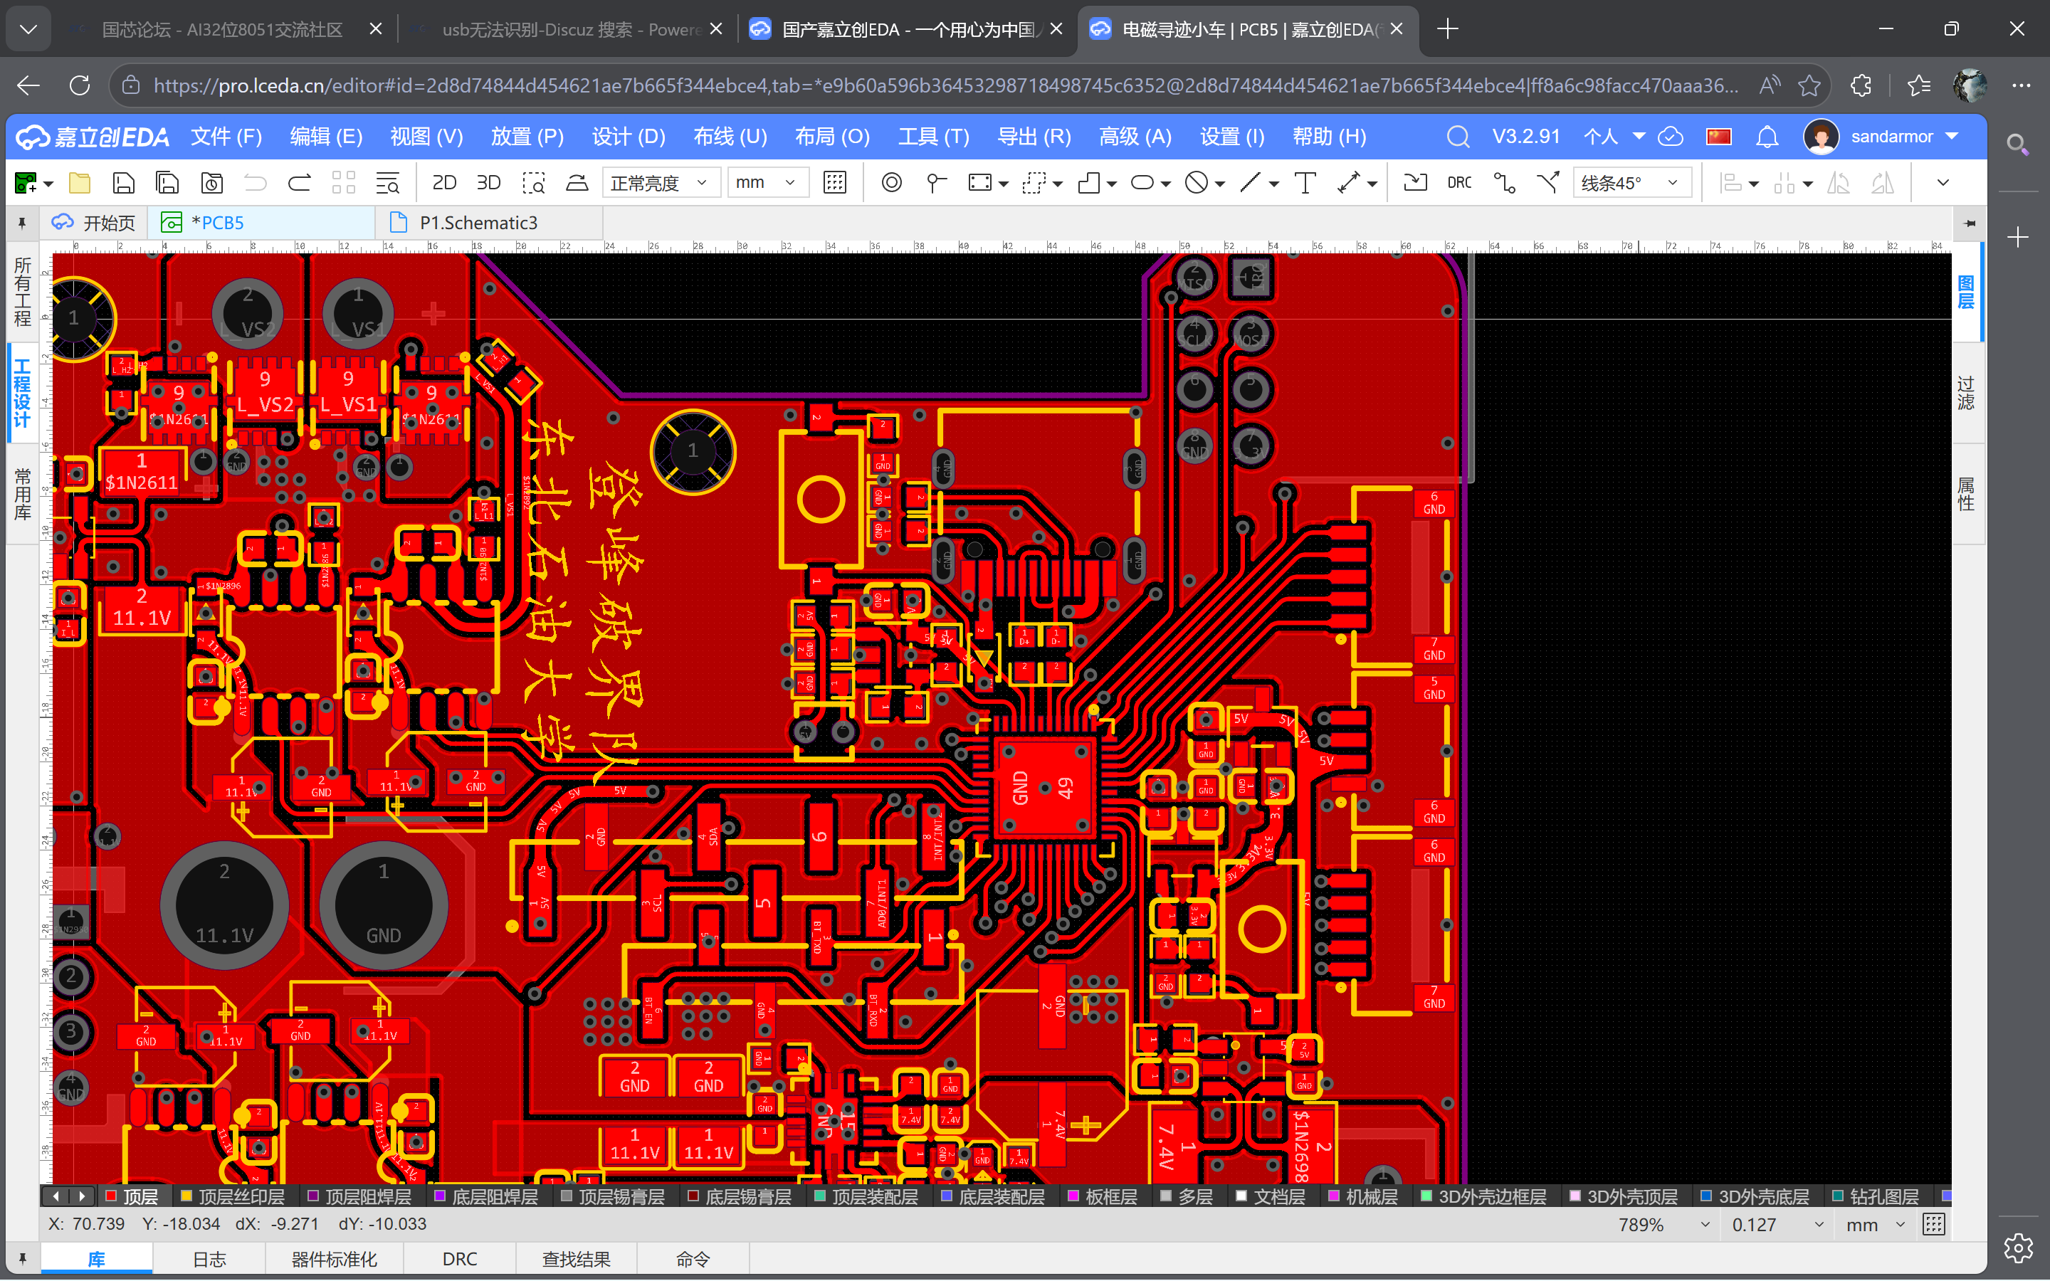Select the Text placement tool
Image resolution: width=2050 pixels, height=1281 pixels.
(1307, 182)
